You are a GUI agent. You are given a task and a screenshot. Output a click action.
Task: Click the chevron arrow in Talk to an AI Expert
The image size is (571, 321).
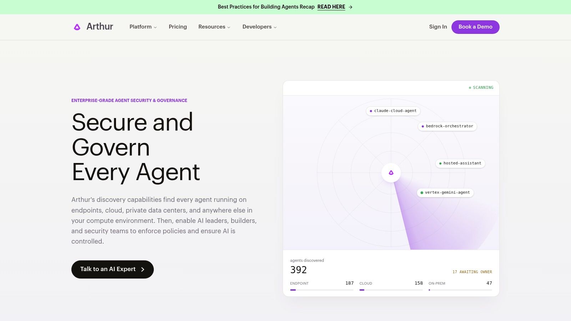point(143,269)
